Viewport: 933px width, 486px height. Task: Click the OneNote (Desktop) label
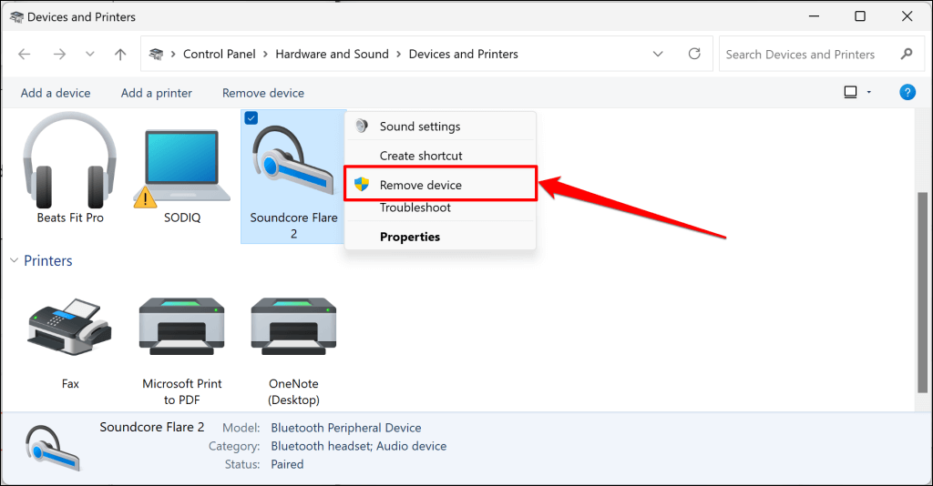[293, 391]
